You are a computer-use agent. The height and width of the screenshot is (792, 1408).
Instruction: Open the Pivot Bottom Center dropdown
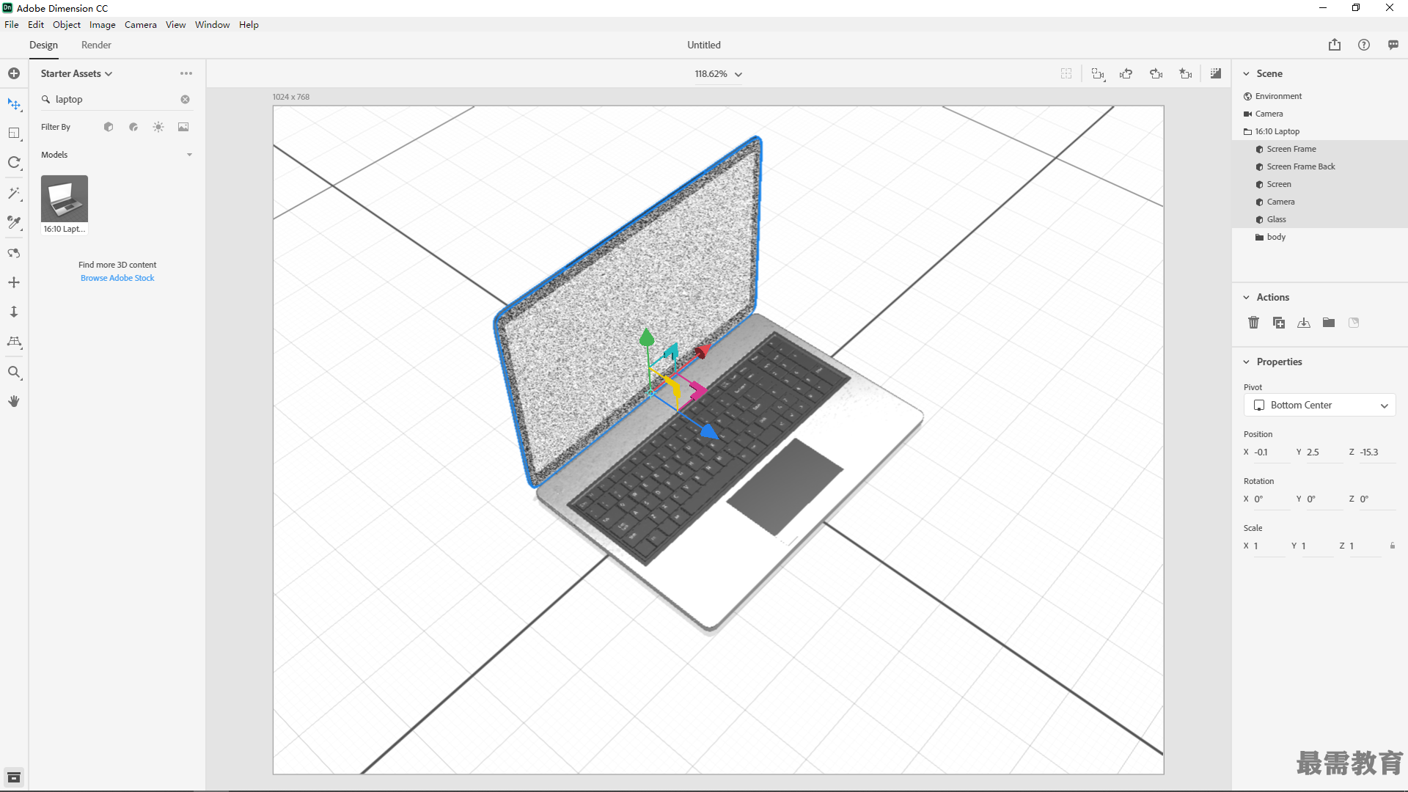click(x=1320, y=405)
